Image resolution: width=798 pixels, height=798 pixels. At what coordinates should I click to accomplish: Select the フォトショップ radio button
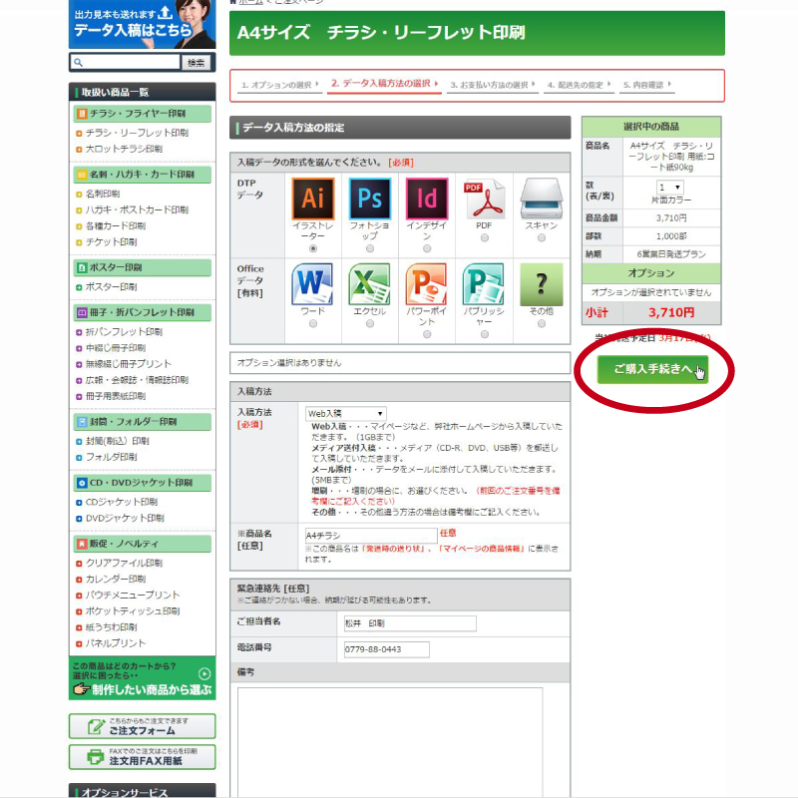click(370, 248)
